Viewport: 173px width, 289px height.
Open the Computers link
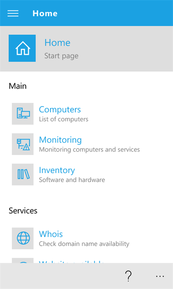coord(60,110)
